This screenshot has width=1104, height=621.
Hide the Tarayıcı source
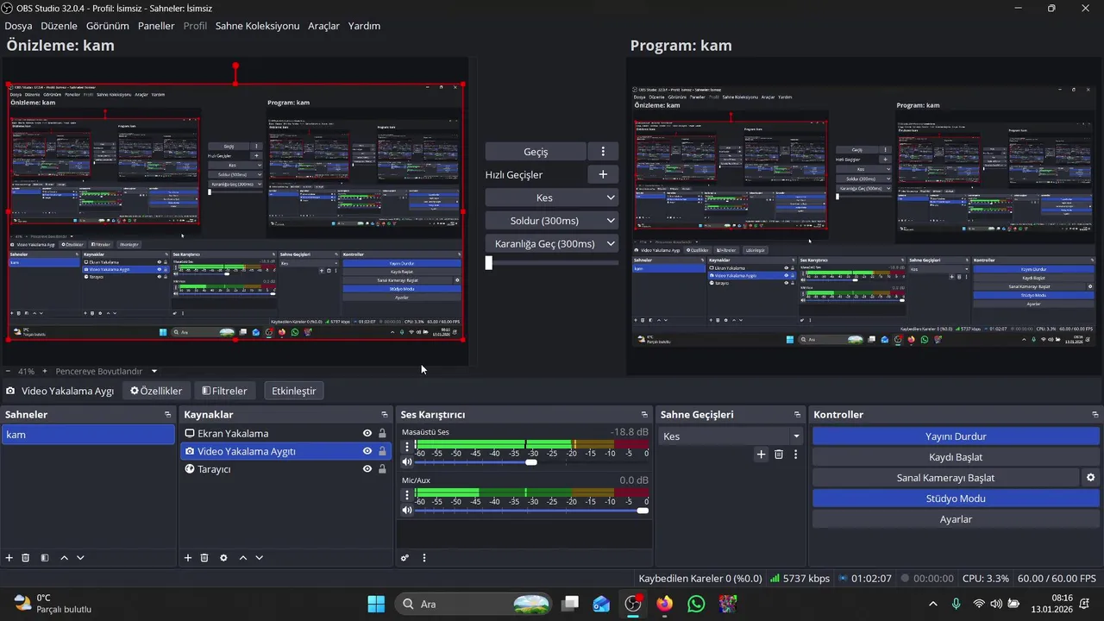pos(367,469)
